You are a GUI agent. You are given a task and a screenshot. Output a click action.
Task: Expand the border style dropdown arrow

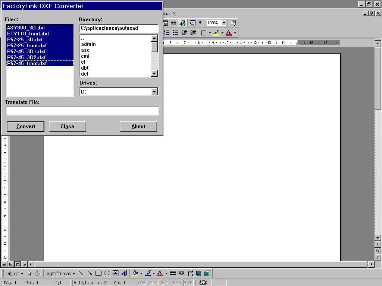click(x=210, y=33)
